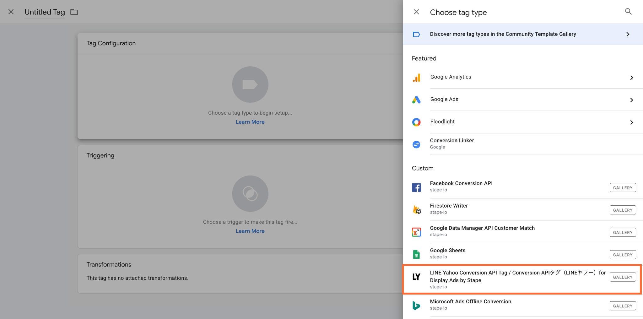Screen dimensions: 643x319
Task: Open Learn More under Tag Configuration
Action: 250,122
